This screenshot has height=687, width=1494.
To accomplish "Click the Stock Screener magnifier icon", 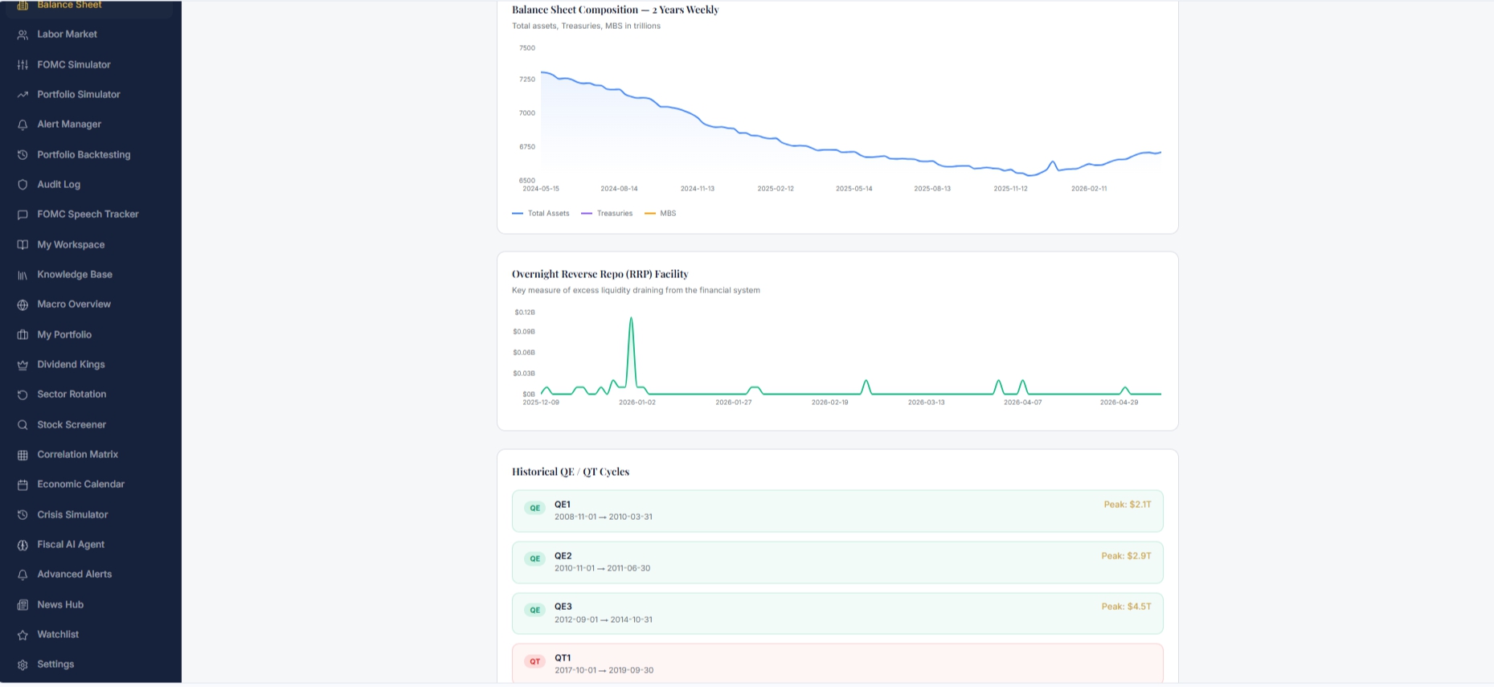I will [x=23, y=424].
